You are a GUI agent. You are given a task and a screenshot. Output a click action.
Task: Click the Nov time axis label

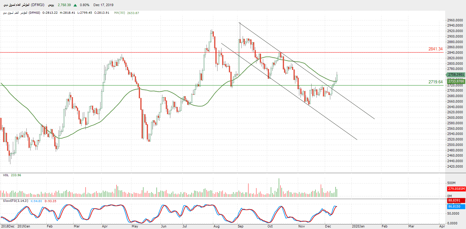pos(302,227)
